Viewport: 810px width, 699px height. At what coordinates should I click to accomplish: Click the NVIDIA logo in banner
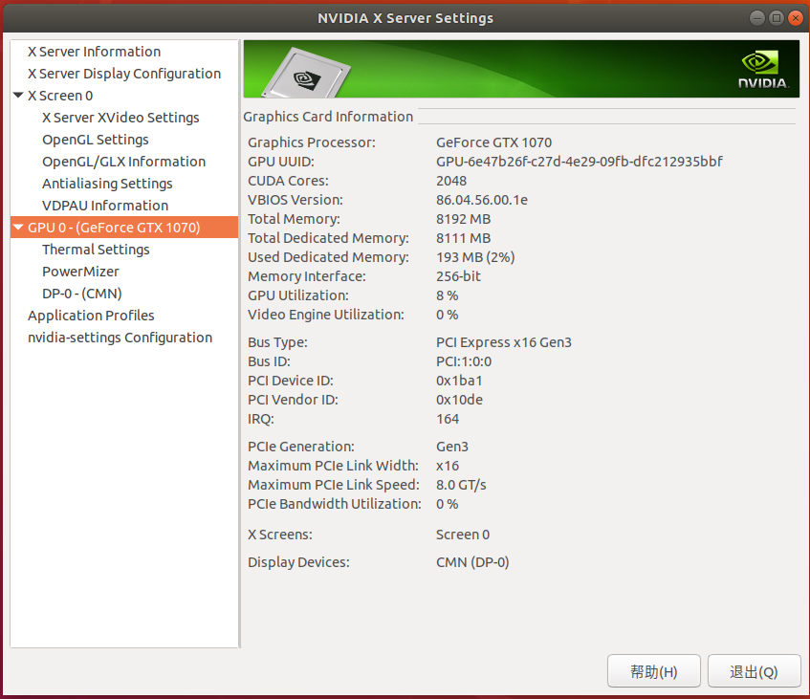tap(762, 69)
